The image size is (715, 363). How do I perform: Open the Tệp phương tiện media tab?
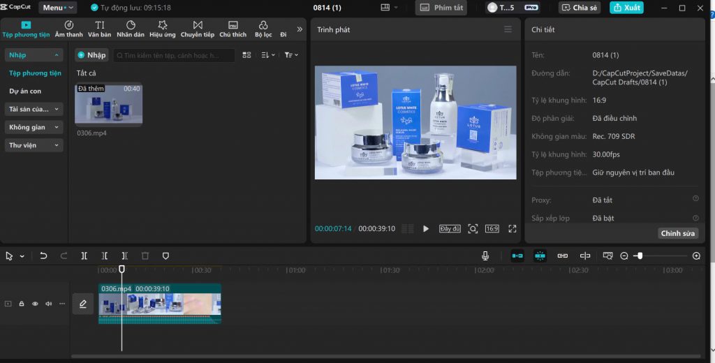(x=26, y=29)
